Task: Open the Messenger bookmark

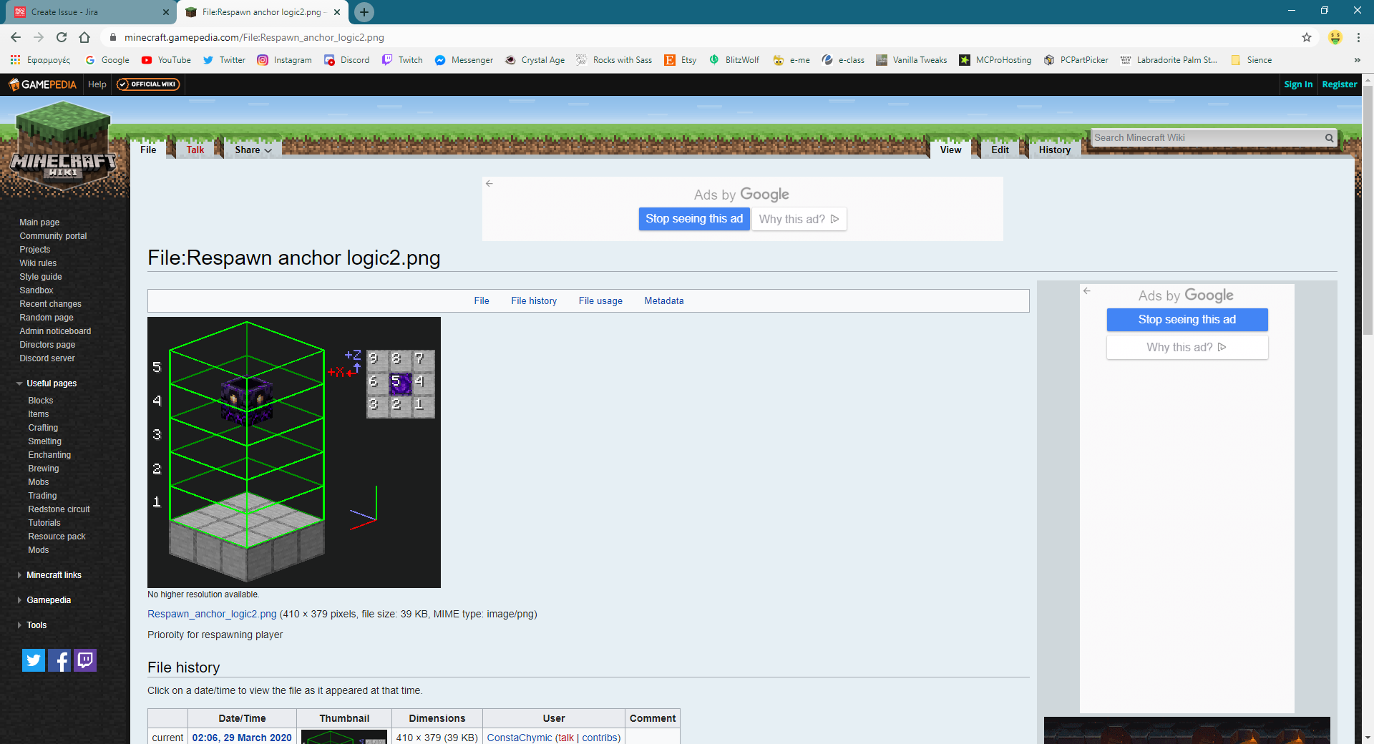Action: coord(464,60)
